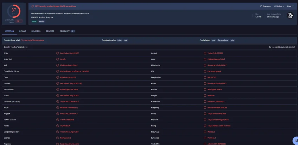The height and width of the screenshot is (145, 298).
Task: Go to the Behavior tab
Action: tap(50, 31)
